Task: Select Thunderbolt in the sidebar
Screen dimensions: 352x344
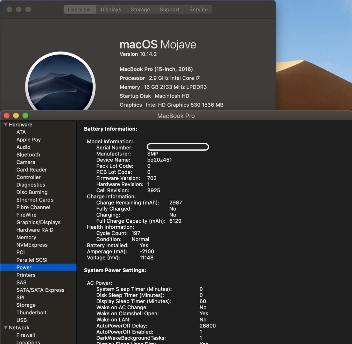Action: [x=32, y=312]
